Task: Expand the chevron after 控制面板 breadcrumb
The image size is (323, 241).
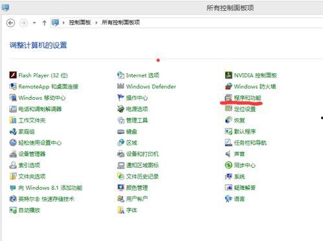Action: point(96,23)
